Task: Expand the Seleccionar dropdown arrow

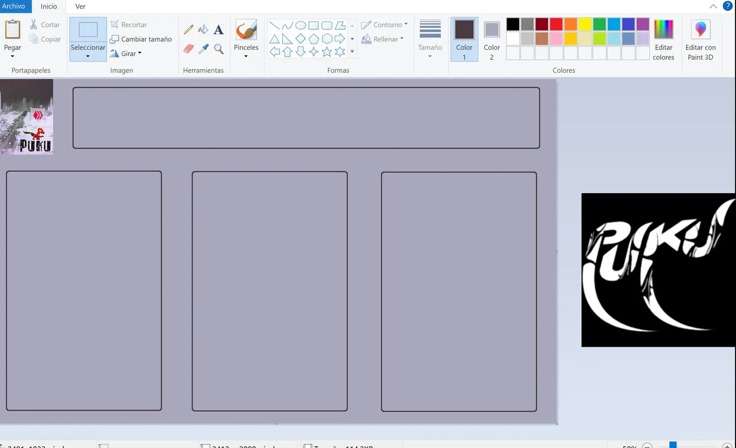Action: [x=88, y=56]
